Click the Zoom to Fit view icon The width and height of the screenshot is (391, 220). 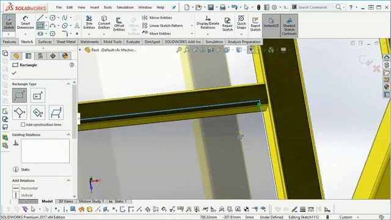click(179, 50)
